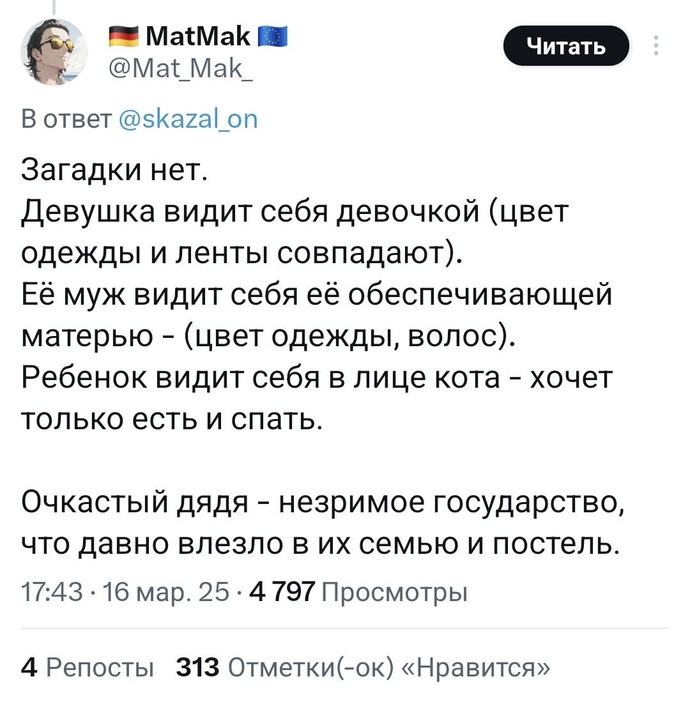Click the German flag emoji before MatMak
This screenshot has width=690, height=702.
[123, 36]
